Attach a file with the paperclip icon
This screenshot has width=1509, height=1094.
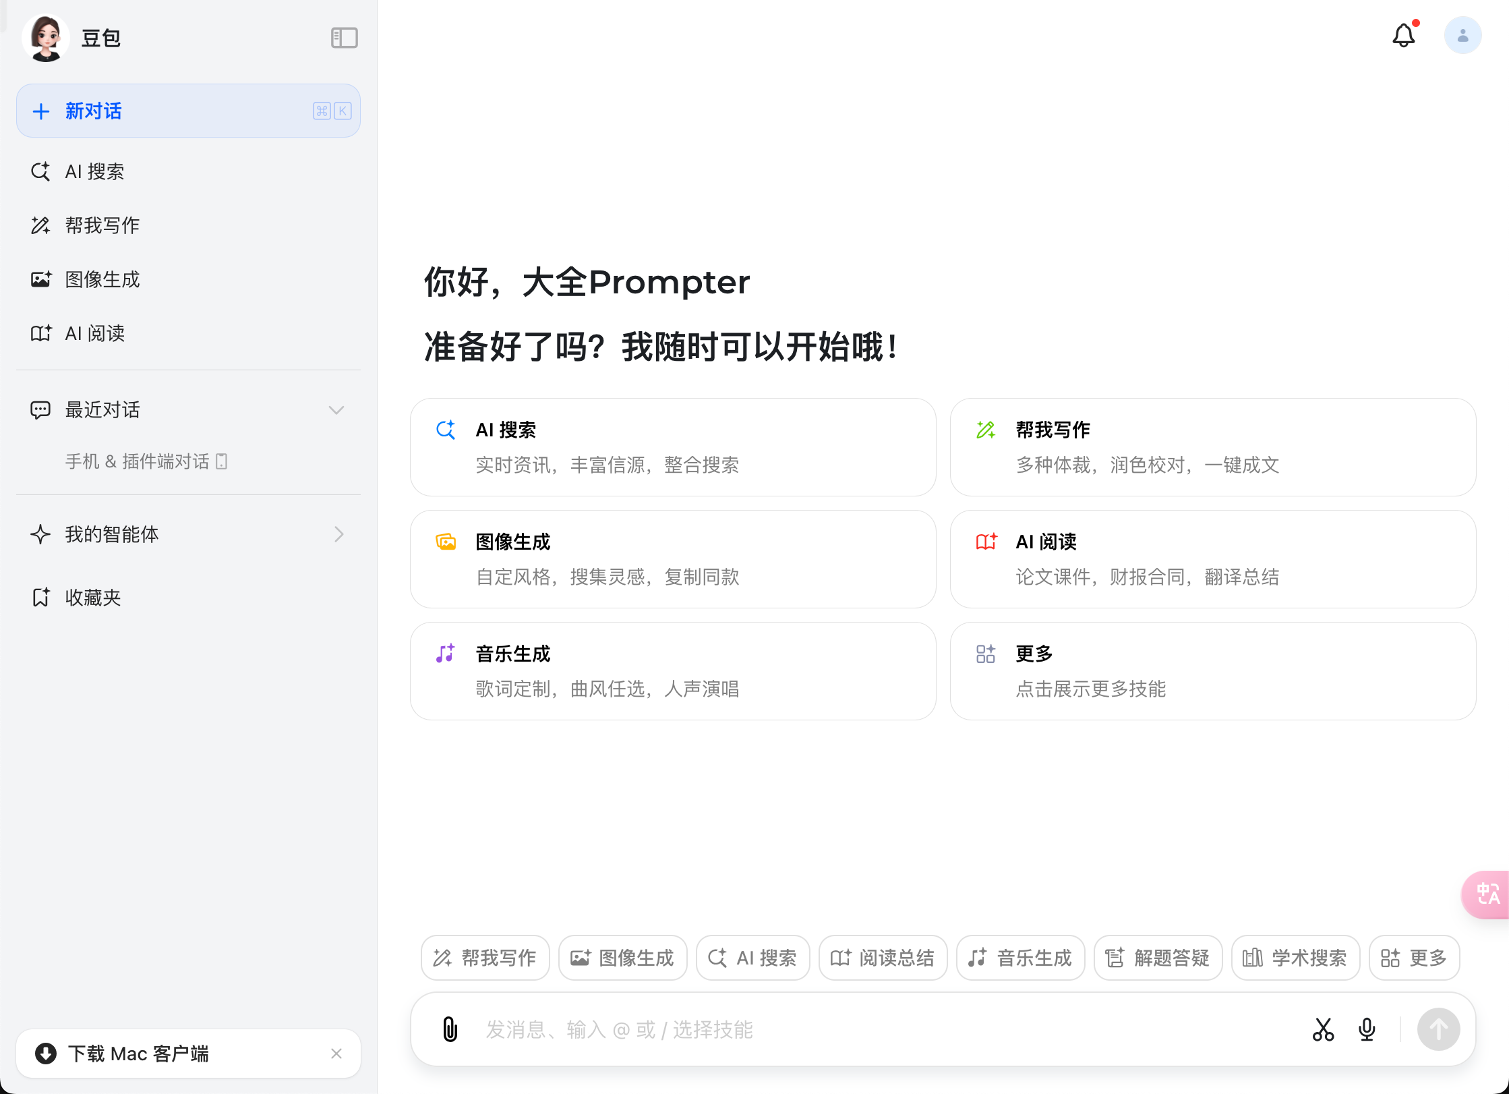[450, 1029]
